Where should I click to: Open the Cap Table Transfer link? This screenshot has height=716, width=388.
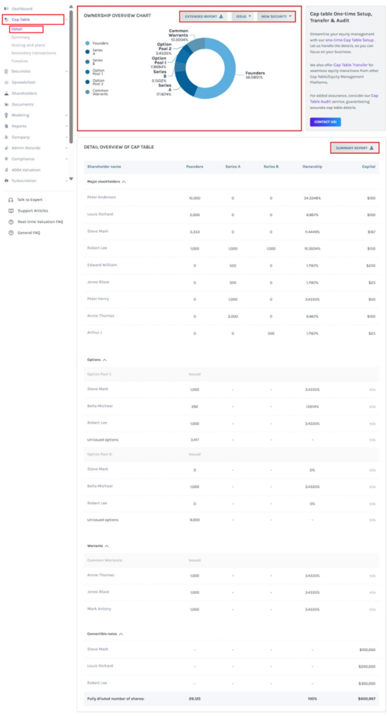(x=350, y=65)
